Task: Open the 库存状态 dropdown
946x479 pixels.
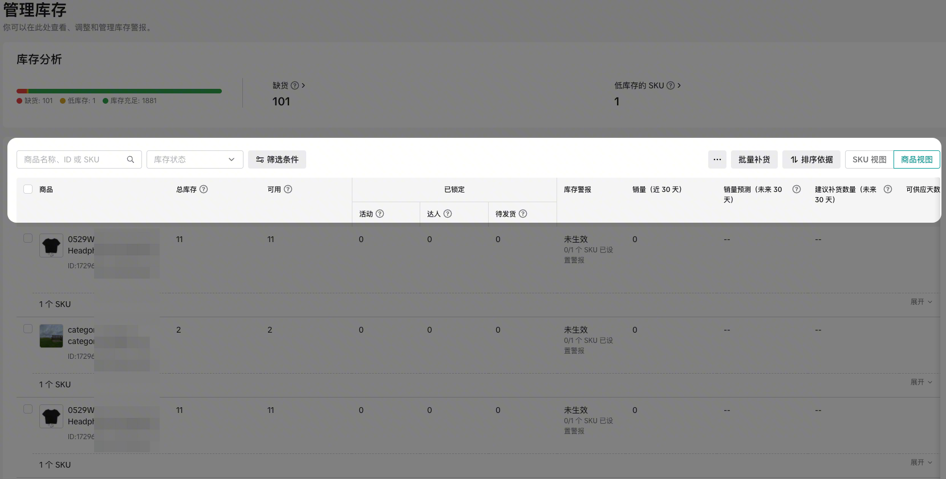Action: pos(194,159)
